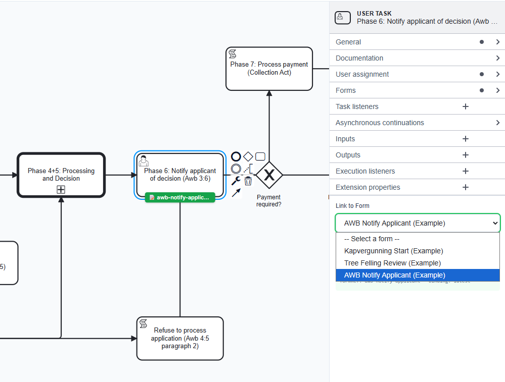Screen dimensions: 505x382
Task: Add a Task listener with the plus button
Action: (465, 106)
